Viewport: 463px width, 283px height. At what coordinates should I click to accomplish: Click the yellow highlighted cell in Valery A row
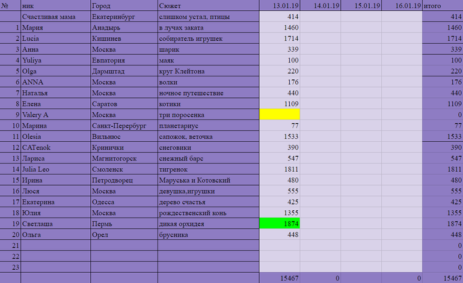coord(279,115)
